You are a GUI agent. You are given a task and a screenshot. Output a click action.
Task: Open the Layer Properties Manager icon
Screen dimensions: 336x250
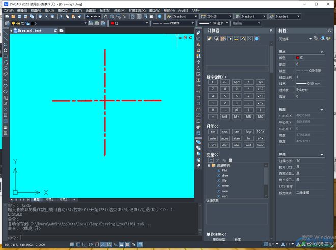coord(7,23)
